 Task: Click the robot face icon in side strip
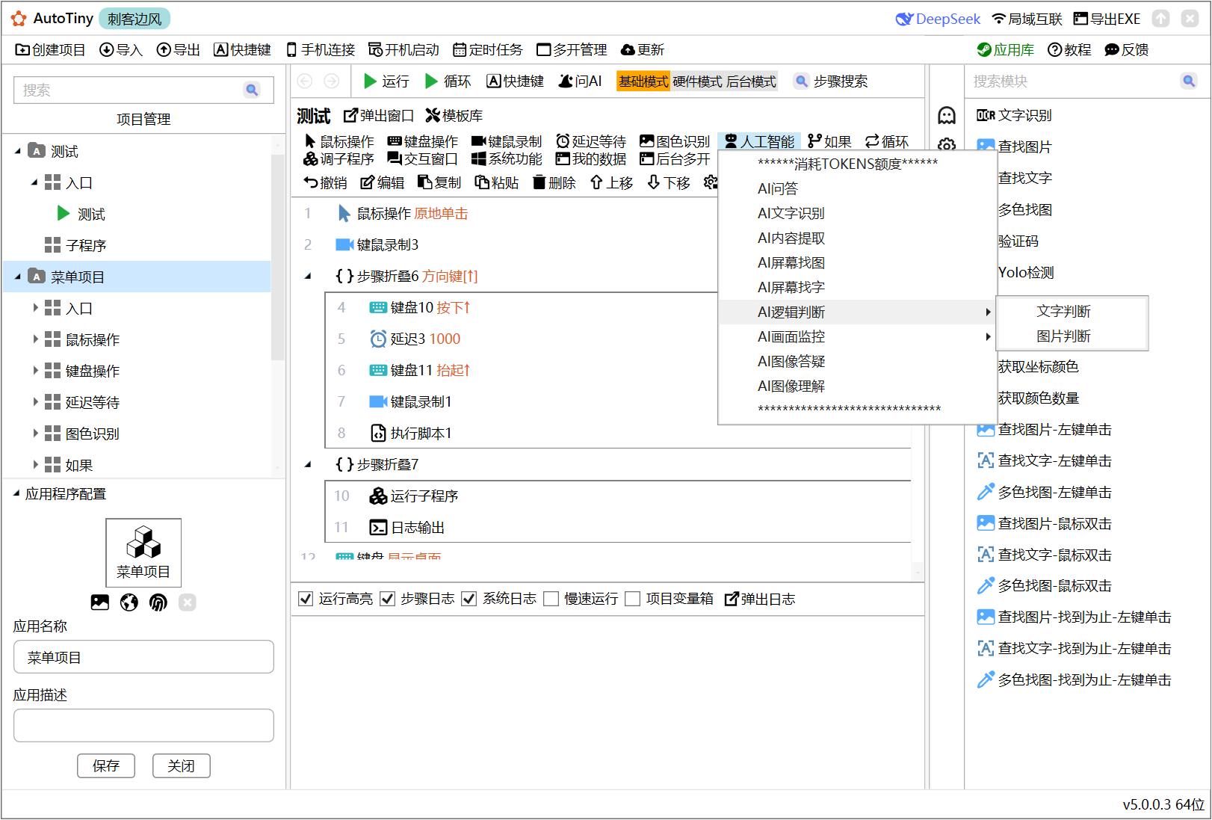click(947, 115)
